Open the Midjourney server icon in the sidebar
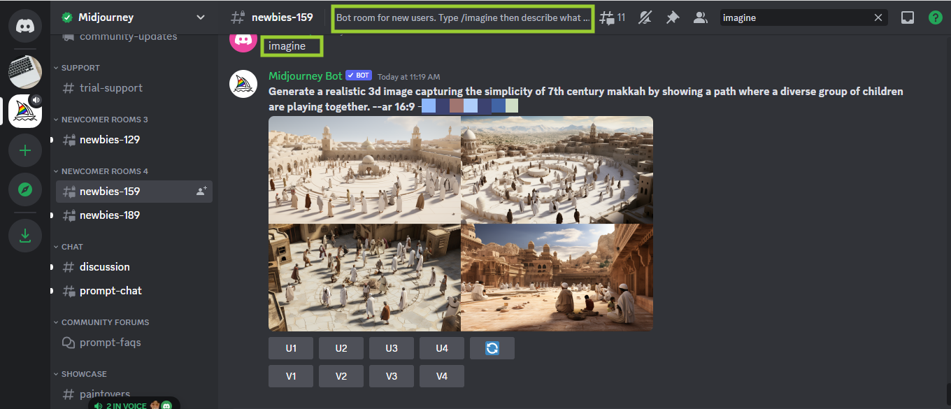This screenshot has height=409, width=951. pos(24,110)
